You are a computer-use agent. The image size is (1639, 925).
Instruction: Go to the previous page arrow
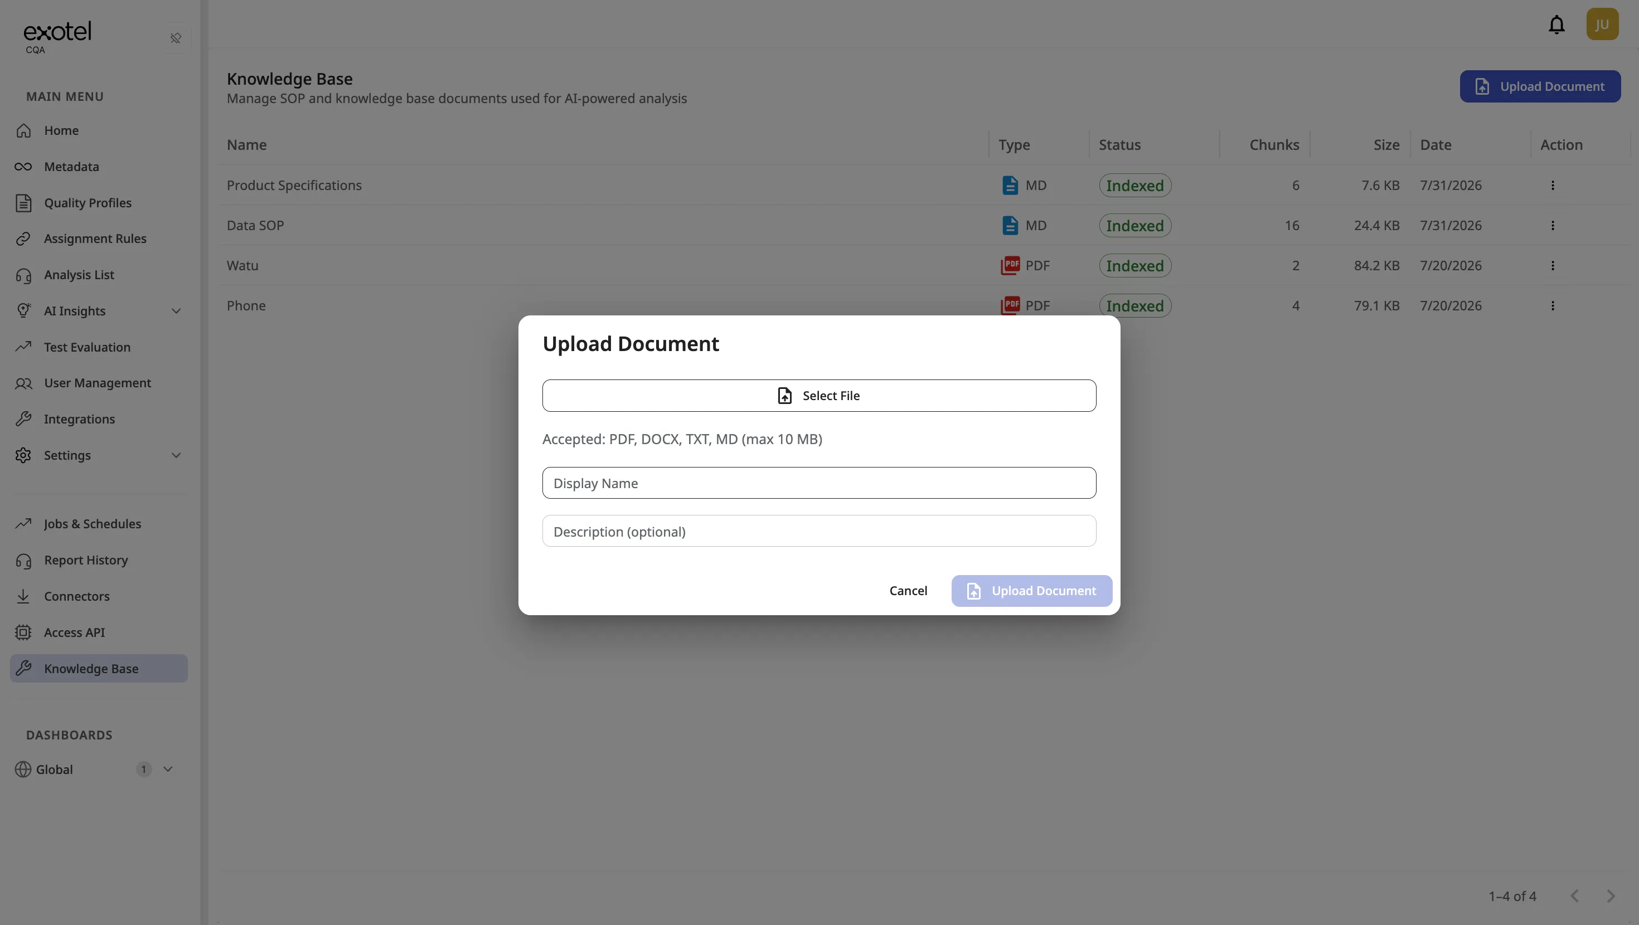click(1575, 897)
